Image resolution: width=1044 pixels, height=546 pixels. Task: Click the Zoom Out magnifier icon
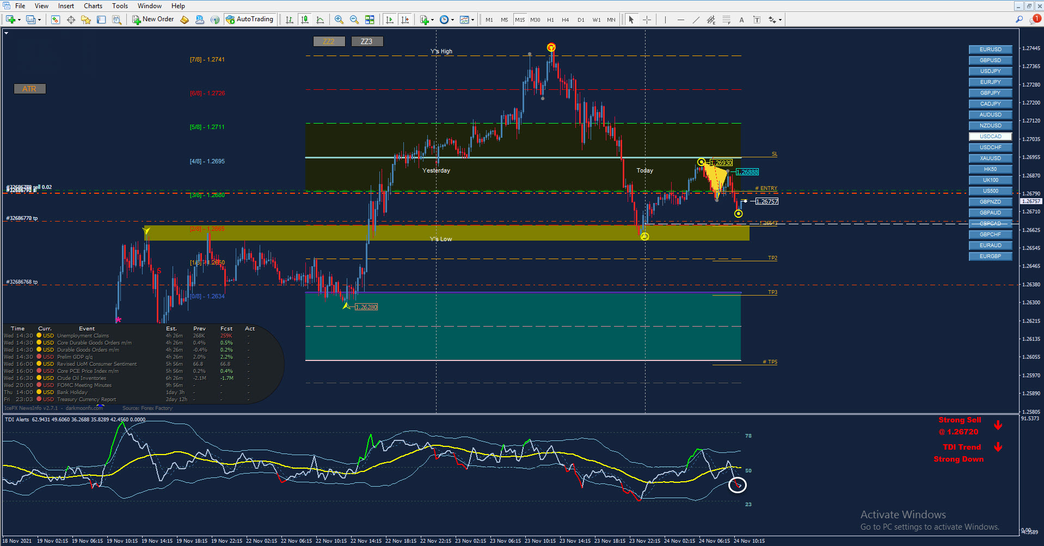tap(354, 20)
